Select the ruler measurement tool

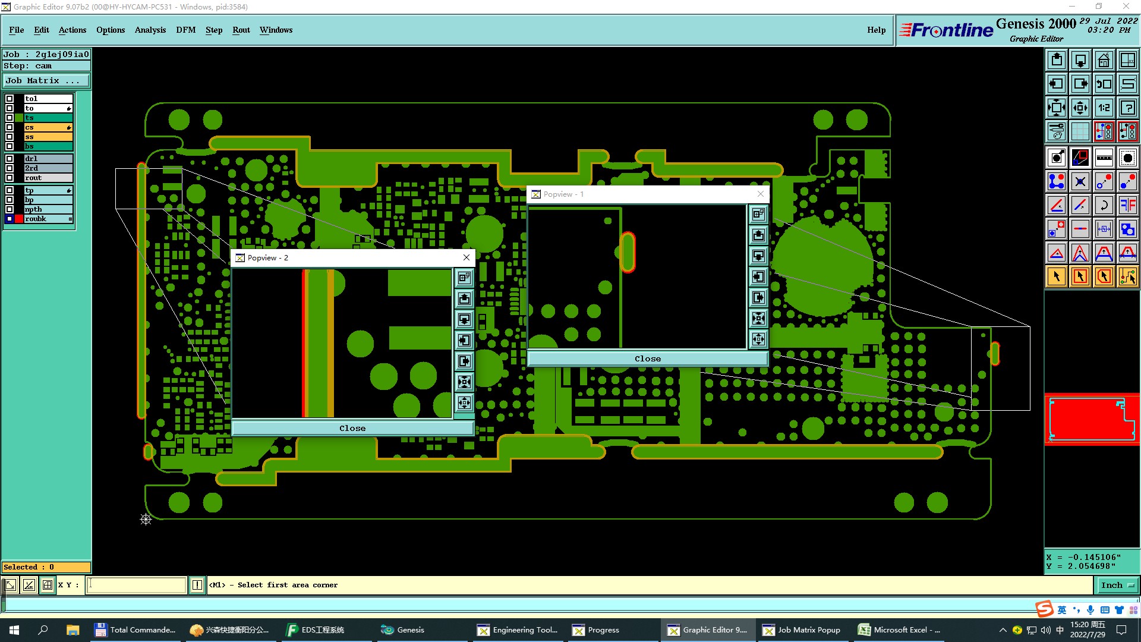[1104, 158]
